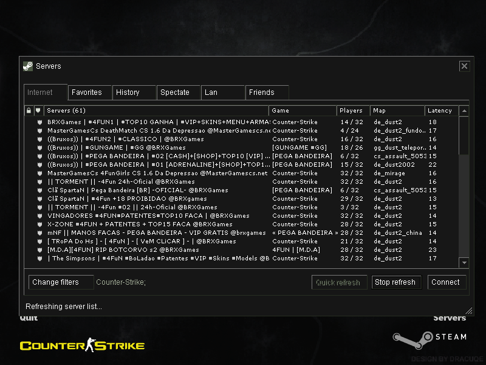Click the Steam logo at bottom right

click(x=430, y=340)
